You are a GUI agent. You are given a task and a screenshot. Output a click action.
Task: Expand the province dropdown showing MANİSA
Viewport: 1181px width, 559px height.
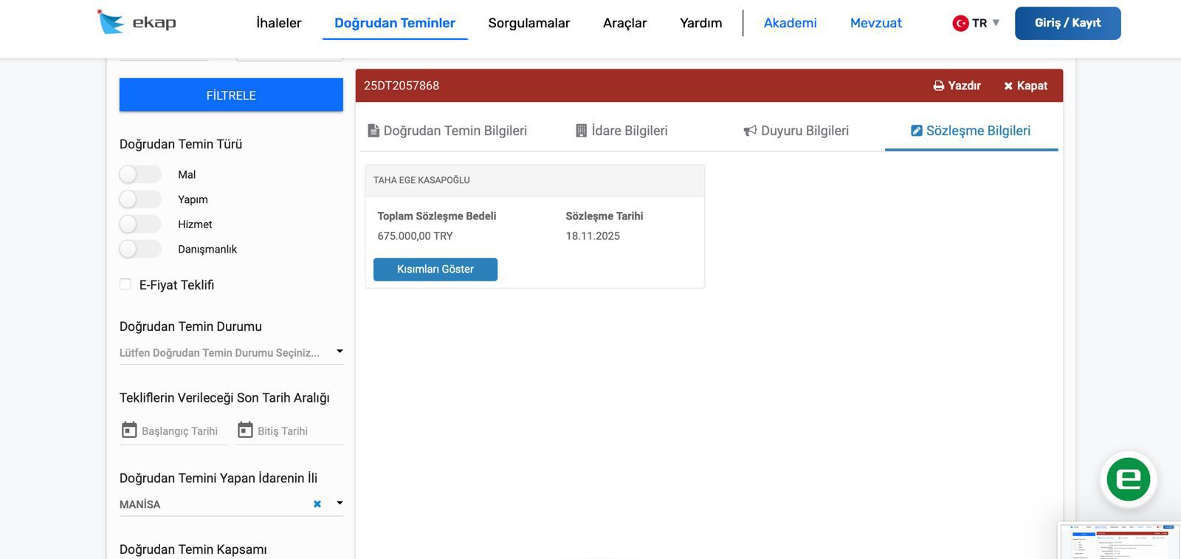[340, 503]
